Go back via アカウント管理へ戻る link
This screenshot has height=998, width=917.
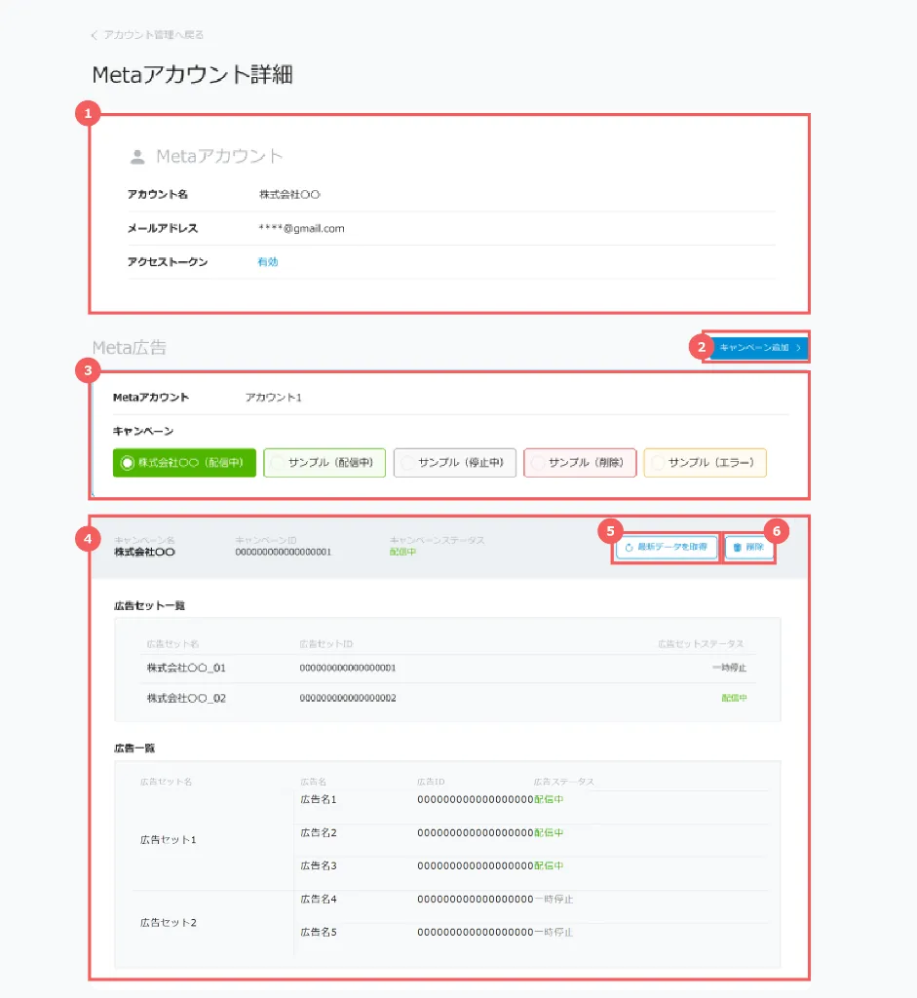click(x=153, y=35)
